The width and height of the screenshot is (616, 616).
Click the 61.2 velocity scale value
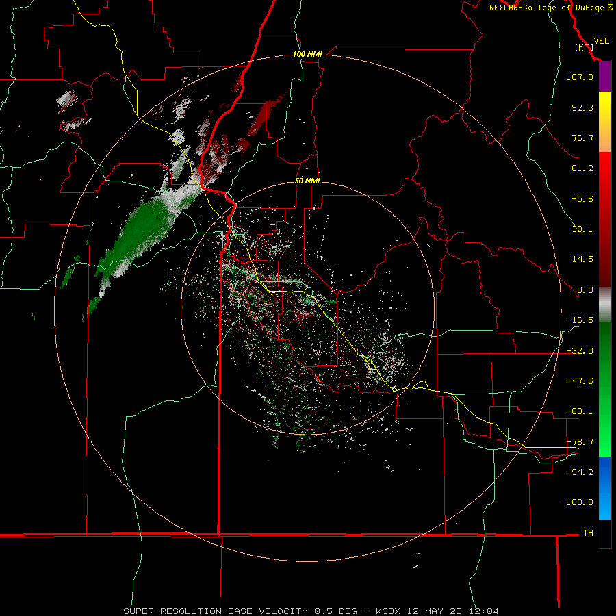tap(582, 168)
